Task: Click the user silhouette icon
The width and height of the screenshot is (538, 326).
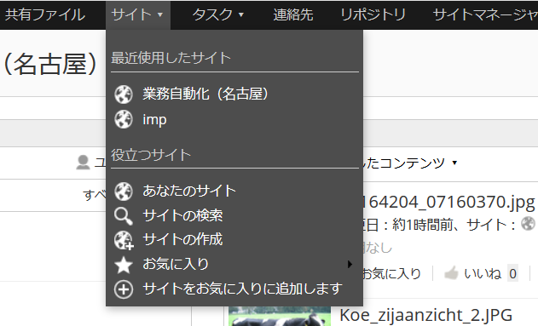Action: (x=83, y=163)
